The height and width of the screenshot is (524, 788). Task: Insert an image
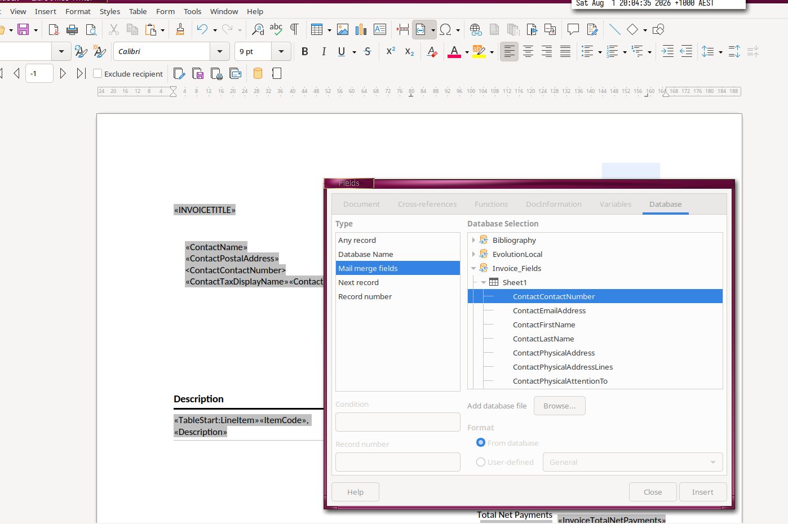point(343,29)
